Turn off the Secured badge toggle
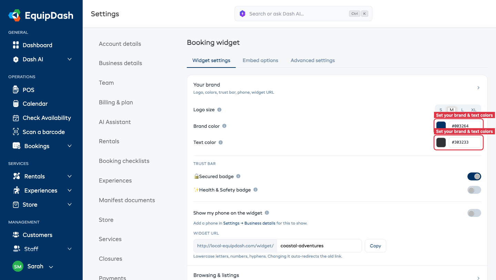This screenshot has width=496, height=280. [474, 176]
